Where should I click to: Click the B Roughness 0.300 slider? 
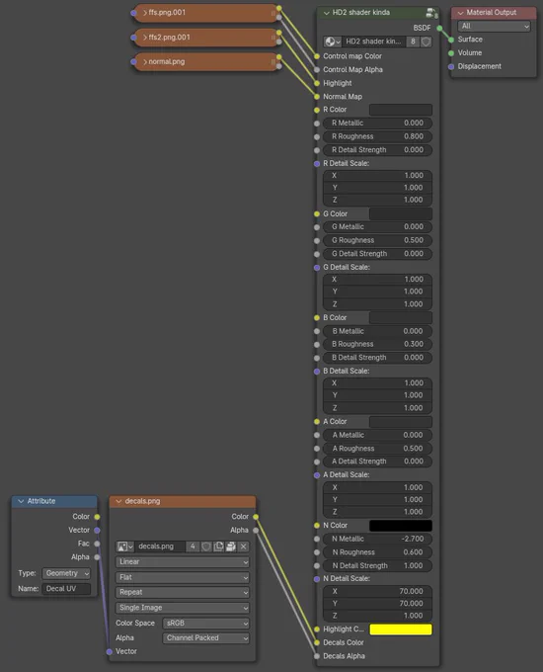(x=377, y=344)
